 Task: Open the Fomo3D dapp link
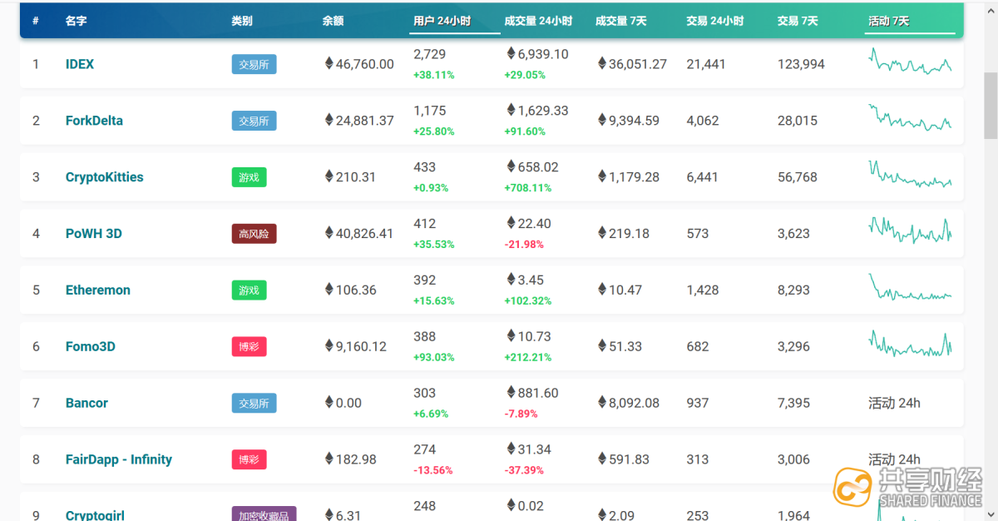coord(91,346)
